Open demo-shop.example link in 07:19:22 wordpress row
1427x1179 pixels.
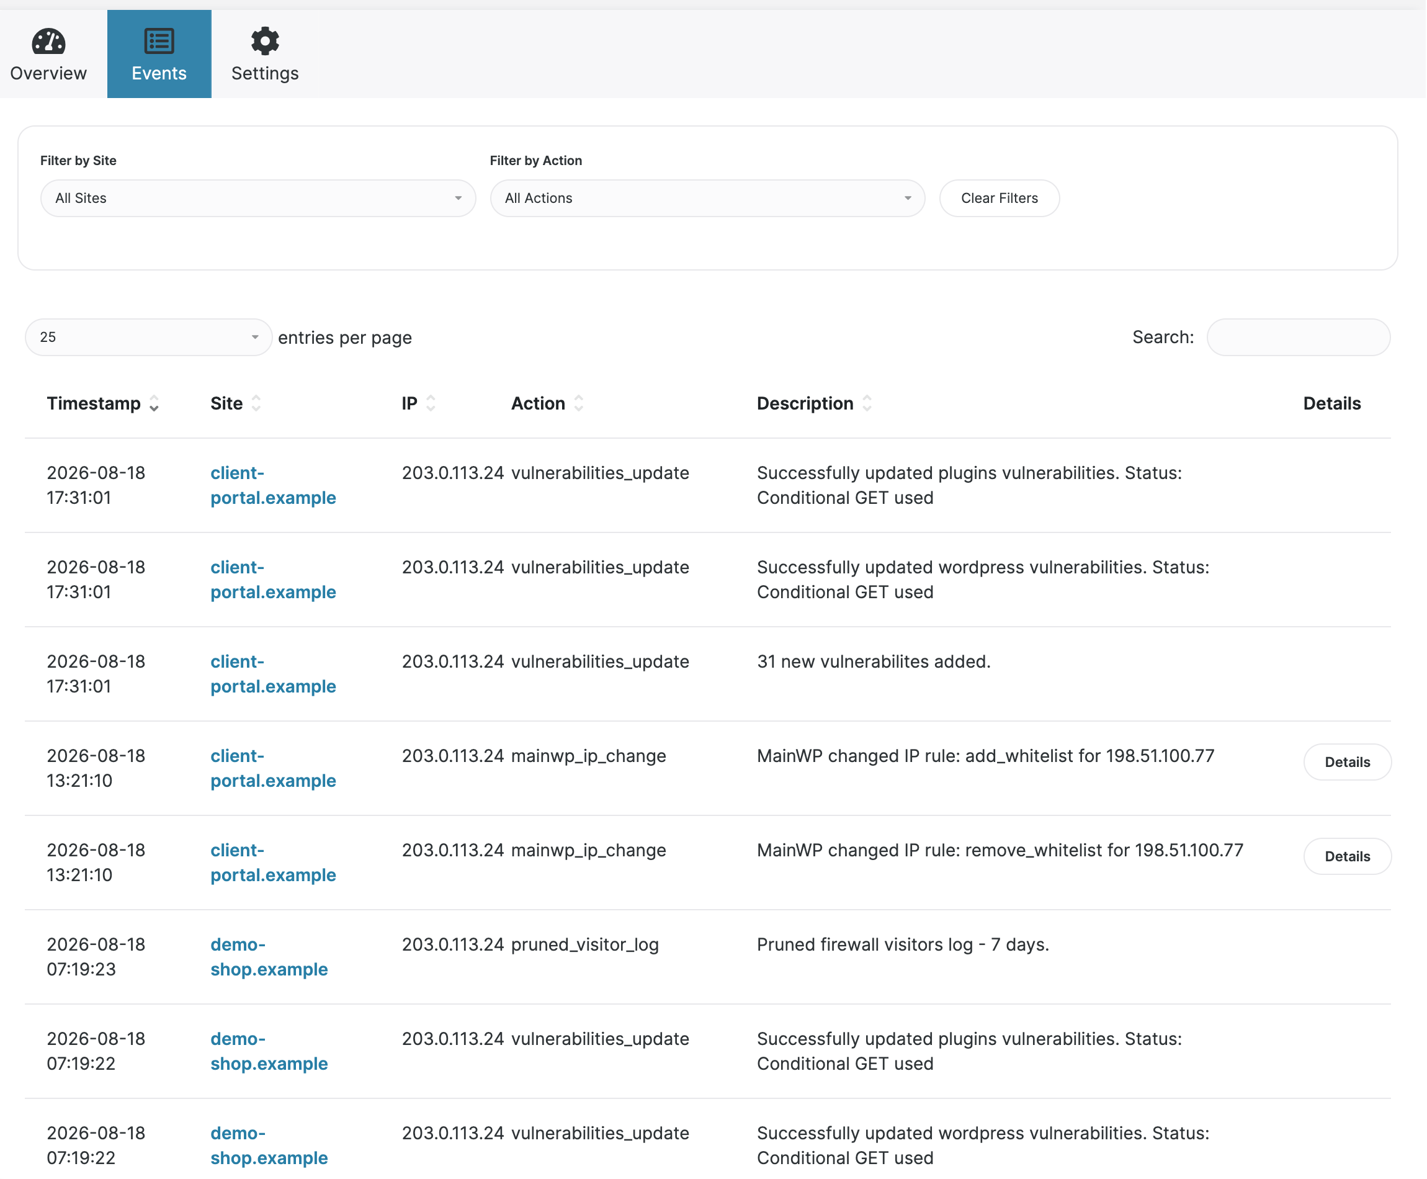coord(269,1146)
